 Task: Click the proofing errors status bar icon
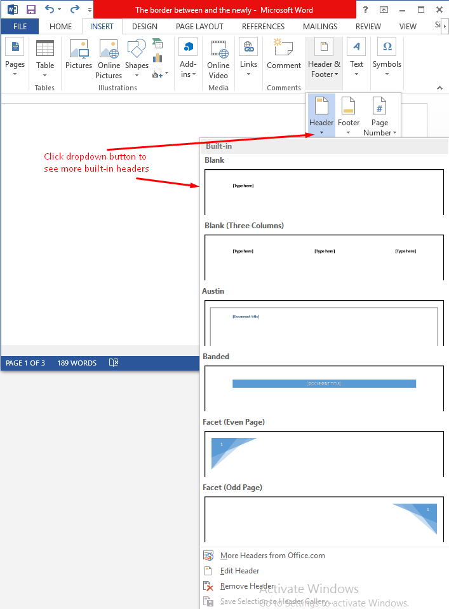pyautogui.click(x=113, y=363)
